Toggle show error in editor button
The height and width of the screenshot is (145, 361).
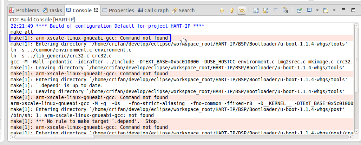click(x=242, y=11)
